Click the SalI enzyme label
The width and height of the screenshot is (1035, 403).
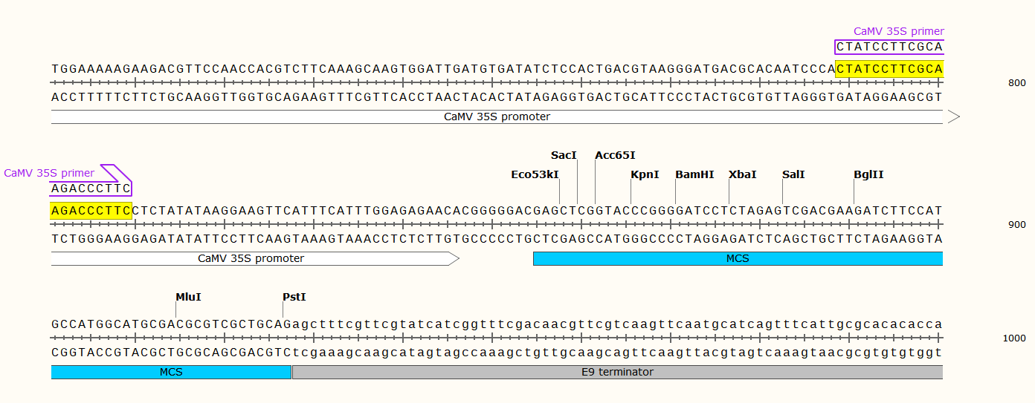(x=793, y=174)
